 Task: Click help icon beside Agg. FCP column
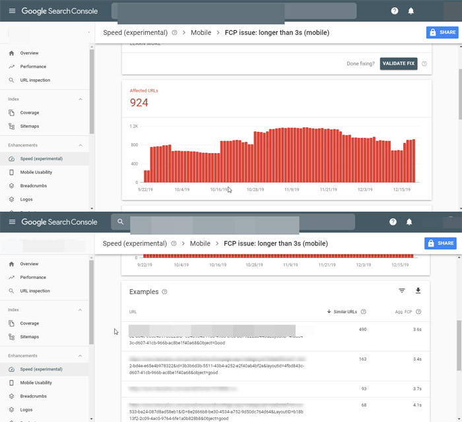click(418, 312)
